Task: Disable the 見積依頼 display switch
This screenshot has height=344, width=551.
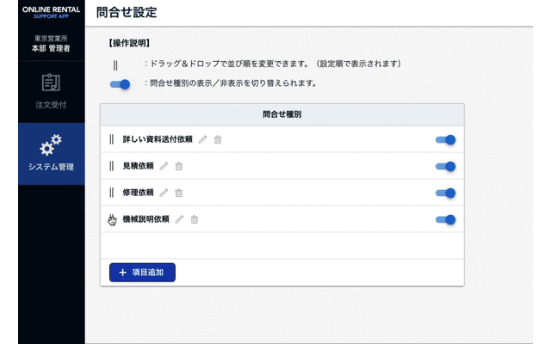Action: click(x=445, y=166)
